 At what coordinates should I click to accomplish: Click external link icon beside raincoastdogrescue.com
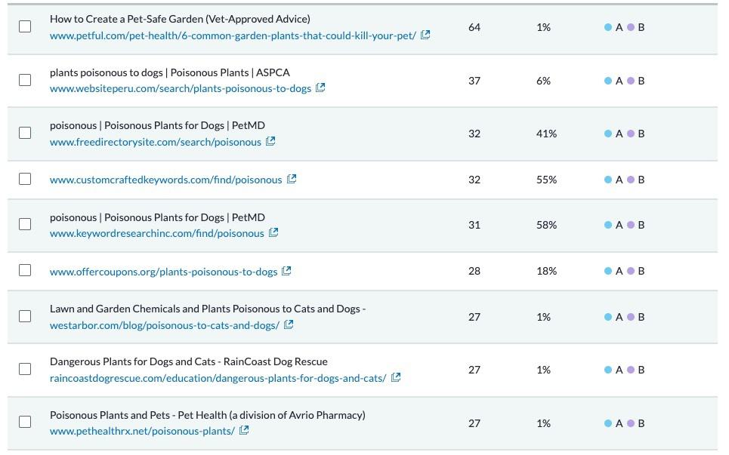(394, 377)
